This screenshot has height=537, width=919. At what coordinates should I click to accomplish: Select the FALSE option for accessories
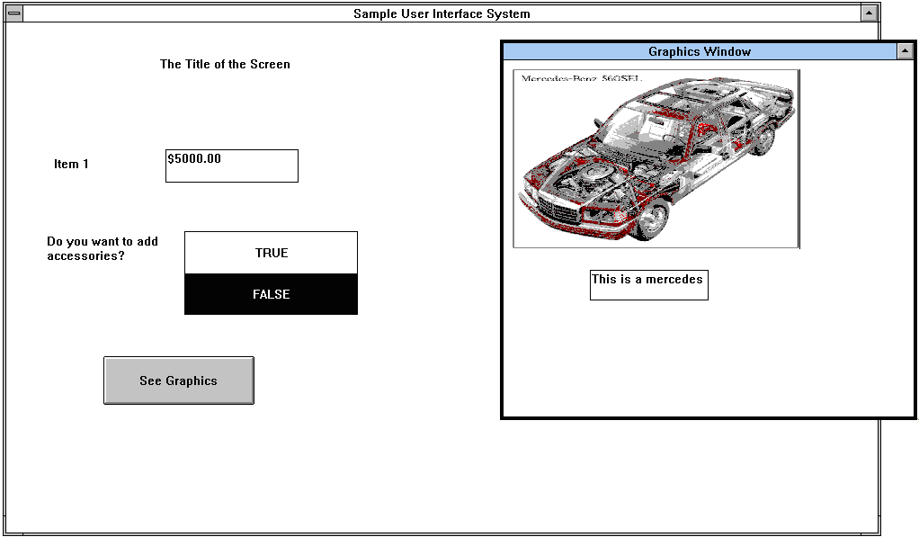pos(271,294)
